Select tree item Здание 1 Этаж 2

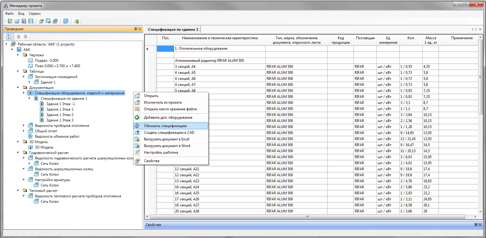60,115
